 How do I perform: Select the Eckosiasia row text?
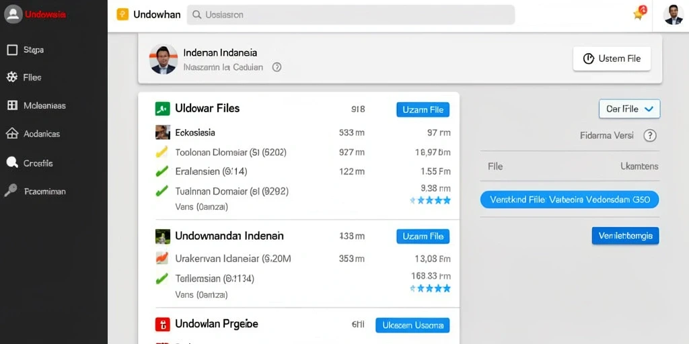point(195,132)
